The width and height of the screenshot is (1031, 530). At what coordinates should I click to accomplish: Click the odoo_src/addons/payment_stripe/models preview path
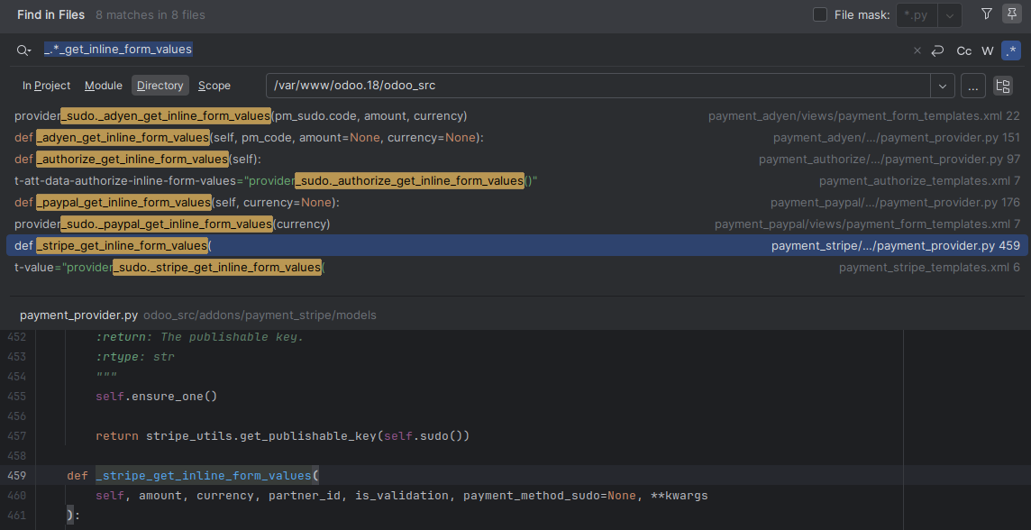pyautogui.click(x=260, y=315)
